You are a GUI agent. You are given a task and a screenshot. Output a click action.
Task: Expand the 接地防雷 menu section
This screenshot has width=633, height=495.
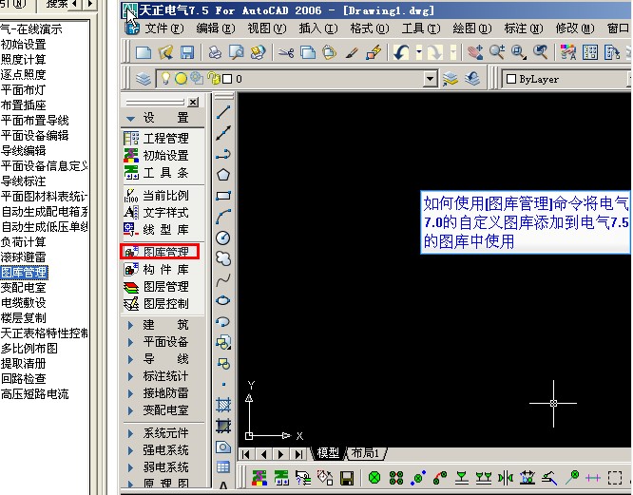tap(131, 393)
